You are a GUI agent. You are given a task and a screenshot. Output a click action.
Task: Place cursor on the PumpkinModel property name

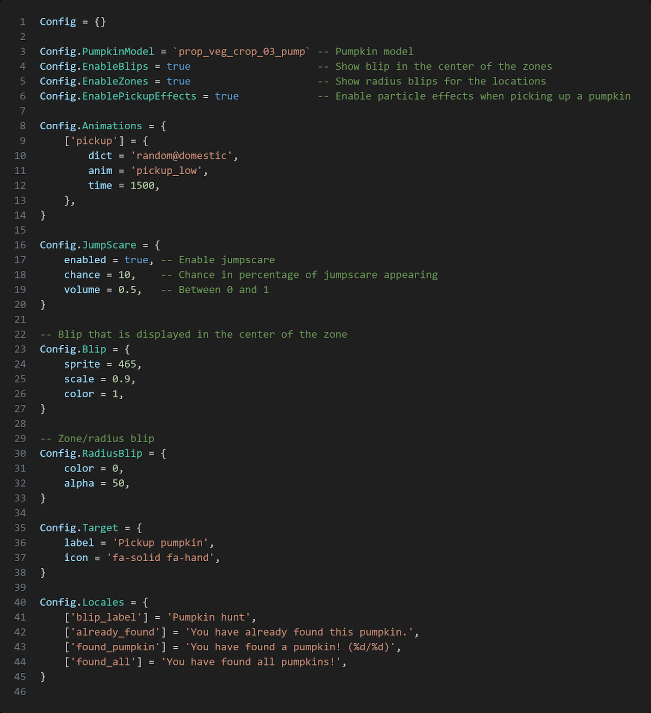click(x=118, y=51)
